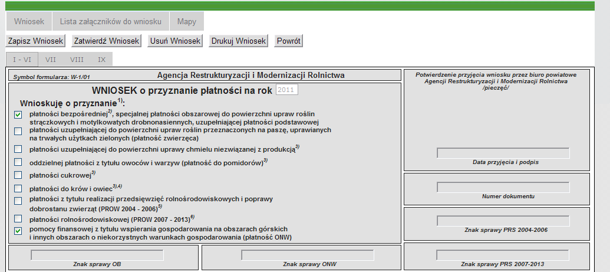Check płatności do krów i owiec checkbox
The width and height of the screenshot is (610, 272).
point(18,189)
